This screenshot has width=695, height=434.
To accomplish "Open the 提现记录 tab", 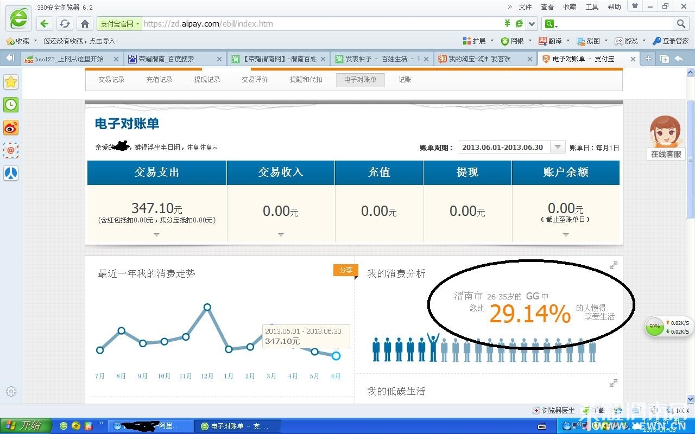I will click(207, 80).
